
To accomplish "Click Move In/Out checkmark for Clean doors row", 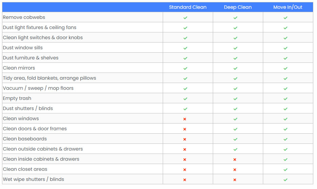I will point(285,129).
